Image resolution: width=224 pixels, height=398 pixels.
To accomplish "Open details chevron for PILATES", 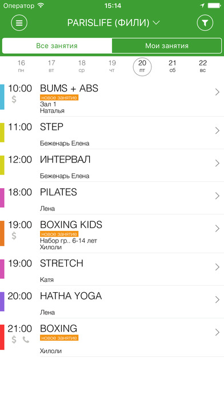I will (x=217, y=196).
